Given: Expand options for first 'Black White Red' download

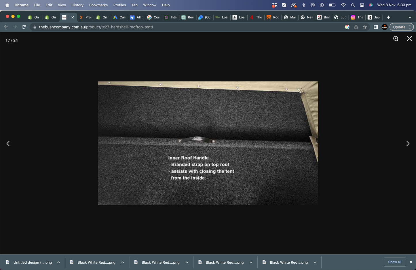Looking at the screenshot, I should click(x=123, y=262).
